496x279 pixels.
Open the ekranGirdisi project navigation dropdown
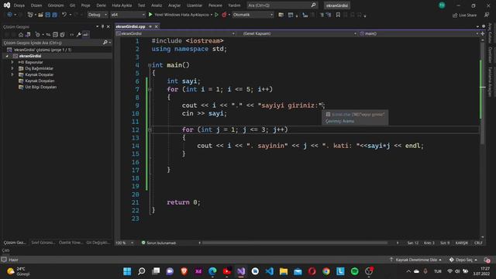[176, 33]
